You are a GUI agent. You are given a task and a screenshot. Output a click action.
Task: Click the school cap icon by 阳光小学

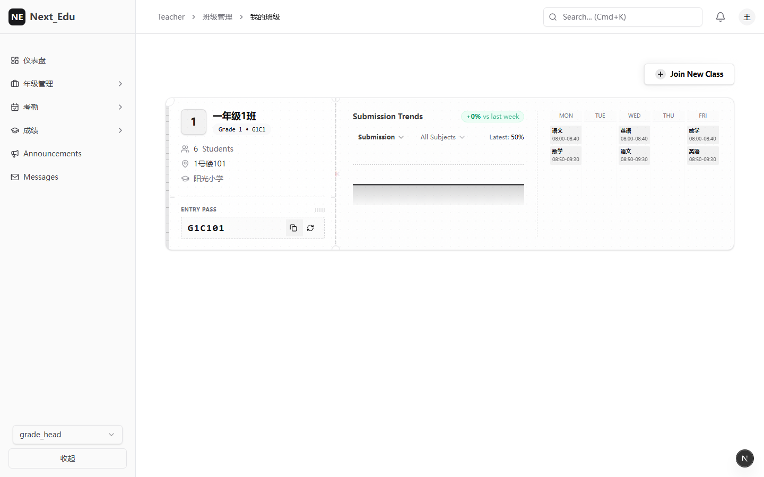coord(185,179)
